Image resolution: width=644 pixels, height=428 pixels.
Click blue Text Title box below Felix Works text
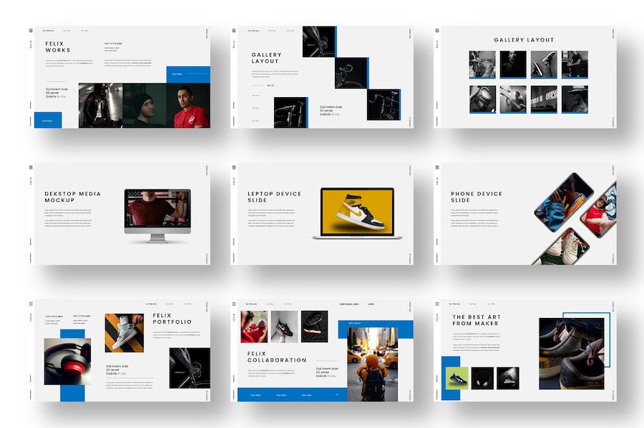47,120
